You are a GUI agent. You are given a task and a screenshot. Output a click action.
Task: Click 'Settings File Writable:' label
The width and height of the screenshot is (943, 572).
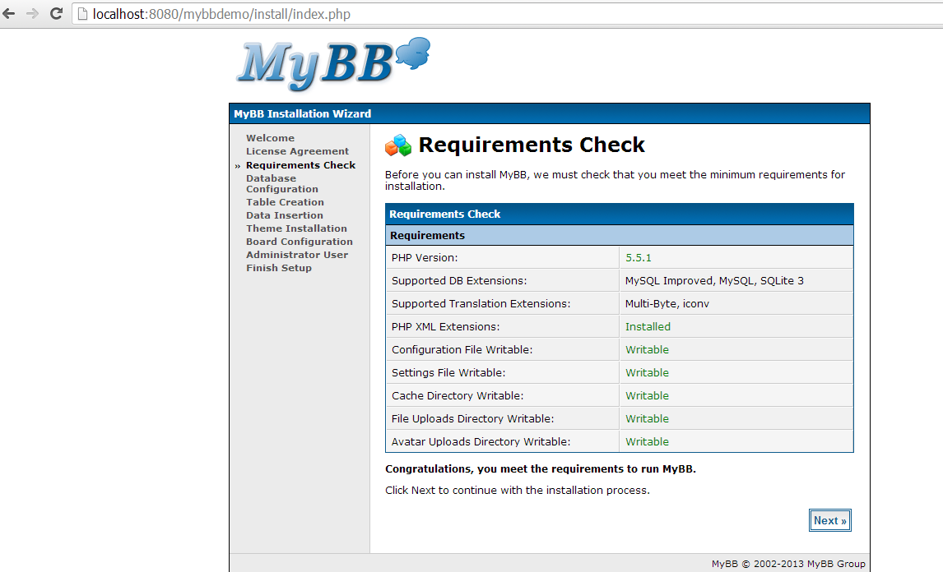point(448,373)
